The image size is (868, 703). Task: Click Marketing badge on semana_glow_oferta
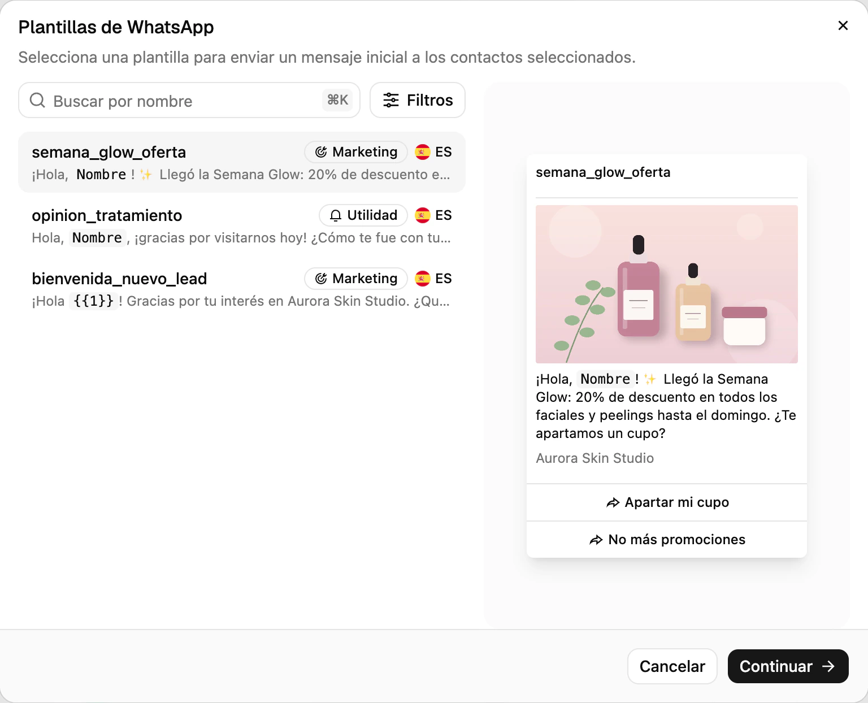[356, 152]
